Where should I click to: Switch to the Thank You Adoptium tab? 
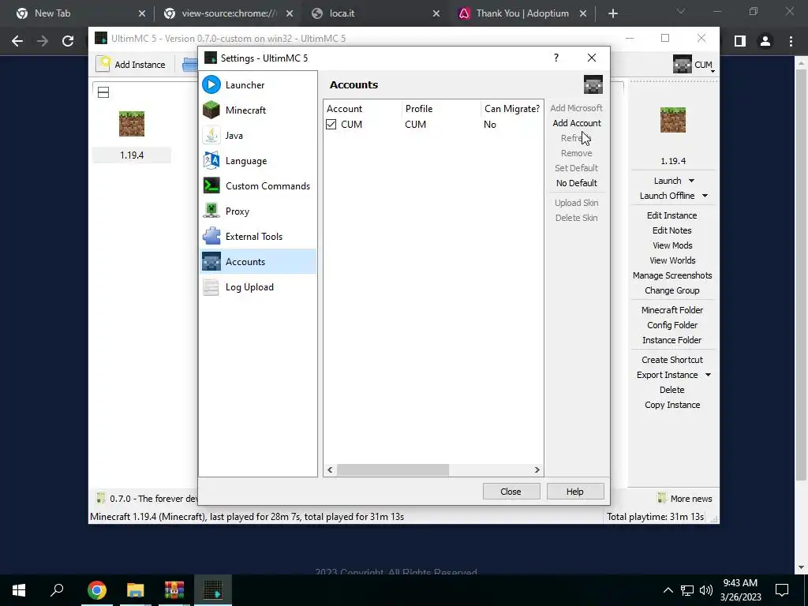coord(522,13)
